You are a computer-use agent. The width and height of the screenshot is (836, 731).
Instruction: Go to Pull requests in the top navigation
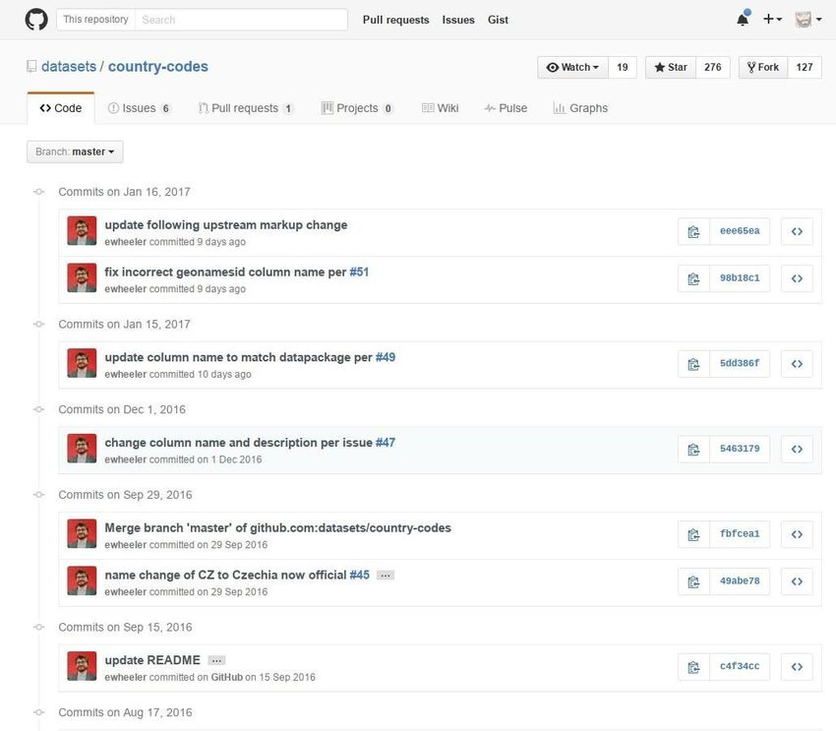click(x=395, y=20)
